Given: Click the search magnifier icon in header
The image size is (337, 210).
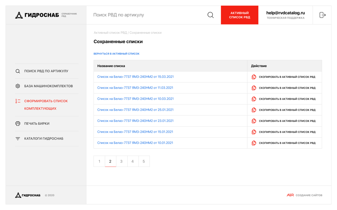Looking at the screenshot, I should [x=210, y=15].
